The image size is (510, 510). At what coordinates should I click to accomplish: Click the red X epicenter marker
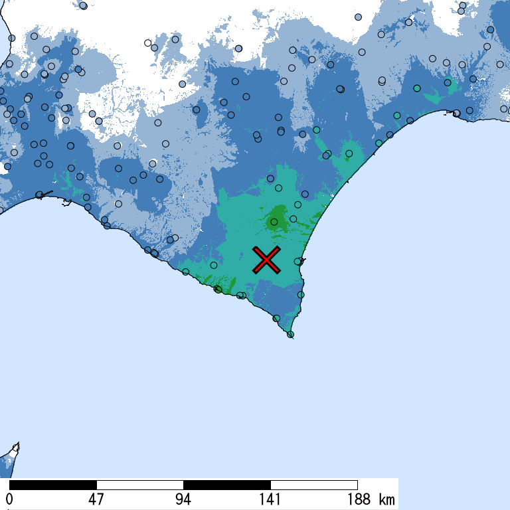266,260
